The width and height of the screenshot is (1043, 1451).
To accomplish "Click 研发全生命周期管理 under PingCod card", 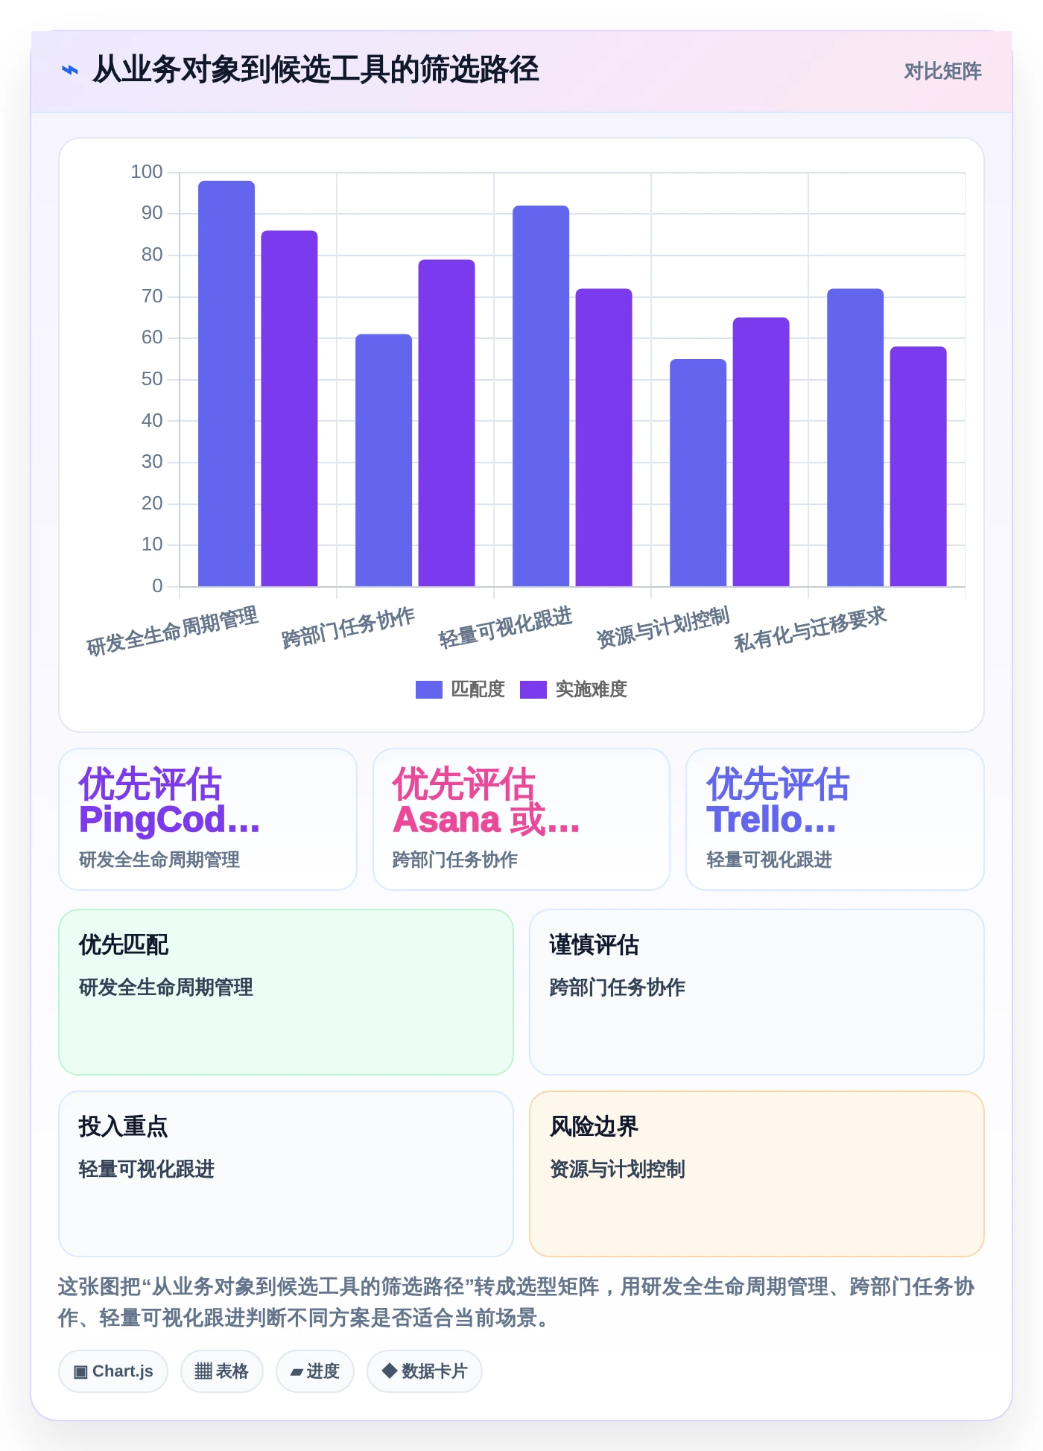I will point(159,860).
